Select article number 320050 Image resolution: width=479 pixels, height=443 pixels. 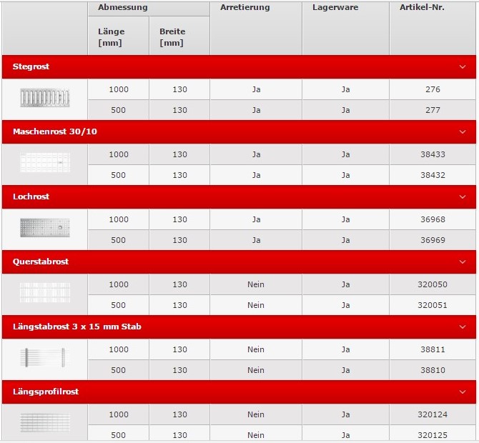pos(433,284)
